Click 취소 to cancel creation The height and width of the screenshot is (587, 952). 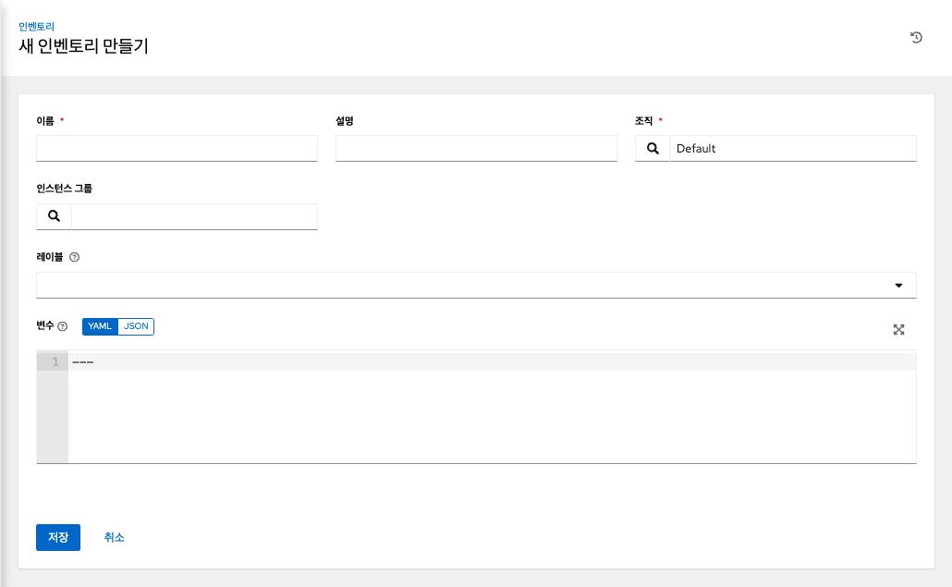[115, 537]
